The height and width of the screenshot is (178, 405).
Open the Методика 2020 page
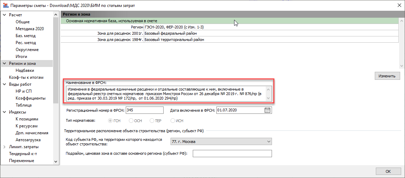tap(30, 29)
